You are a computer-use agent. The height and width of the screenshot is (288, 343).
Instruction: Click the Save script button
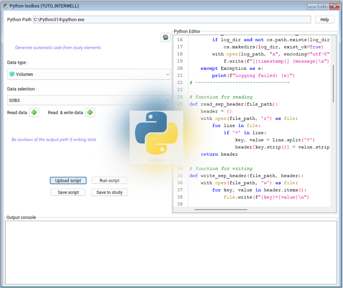pos(68,192)
